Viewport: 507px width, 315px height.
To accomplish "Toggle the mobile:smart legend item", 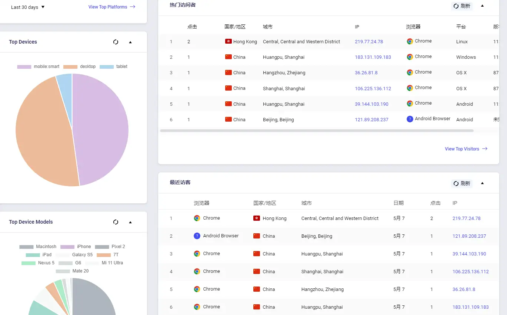I will tap(39, 67).
